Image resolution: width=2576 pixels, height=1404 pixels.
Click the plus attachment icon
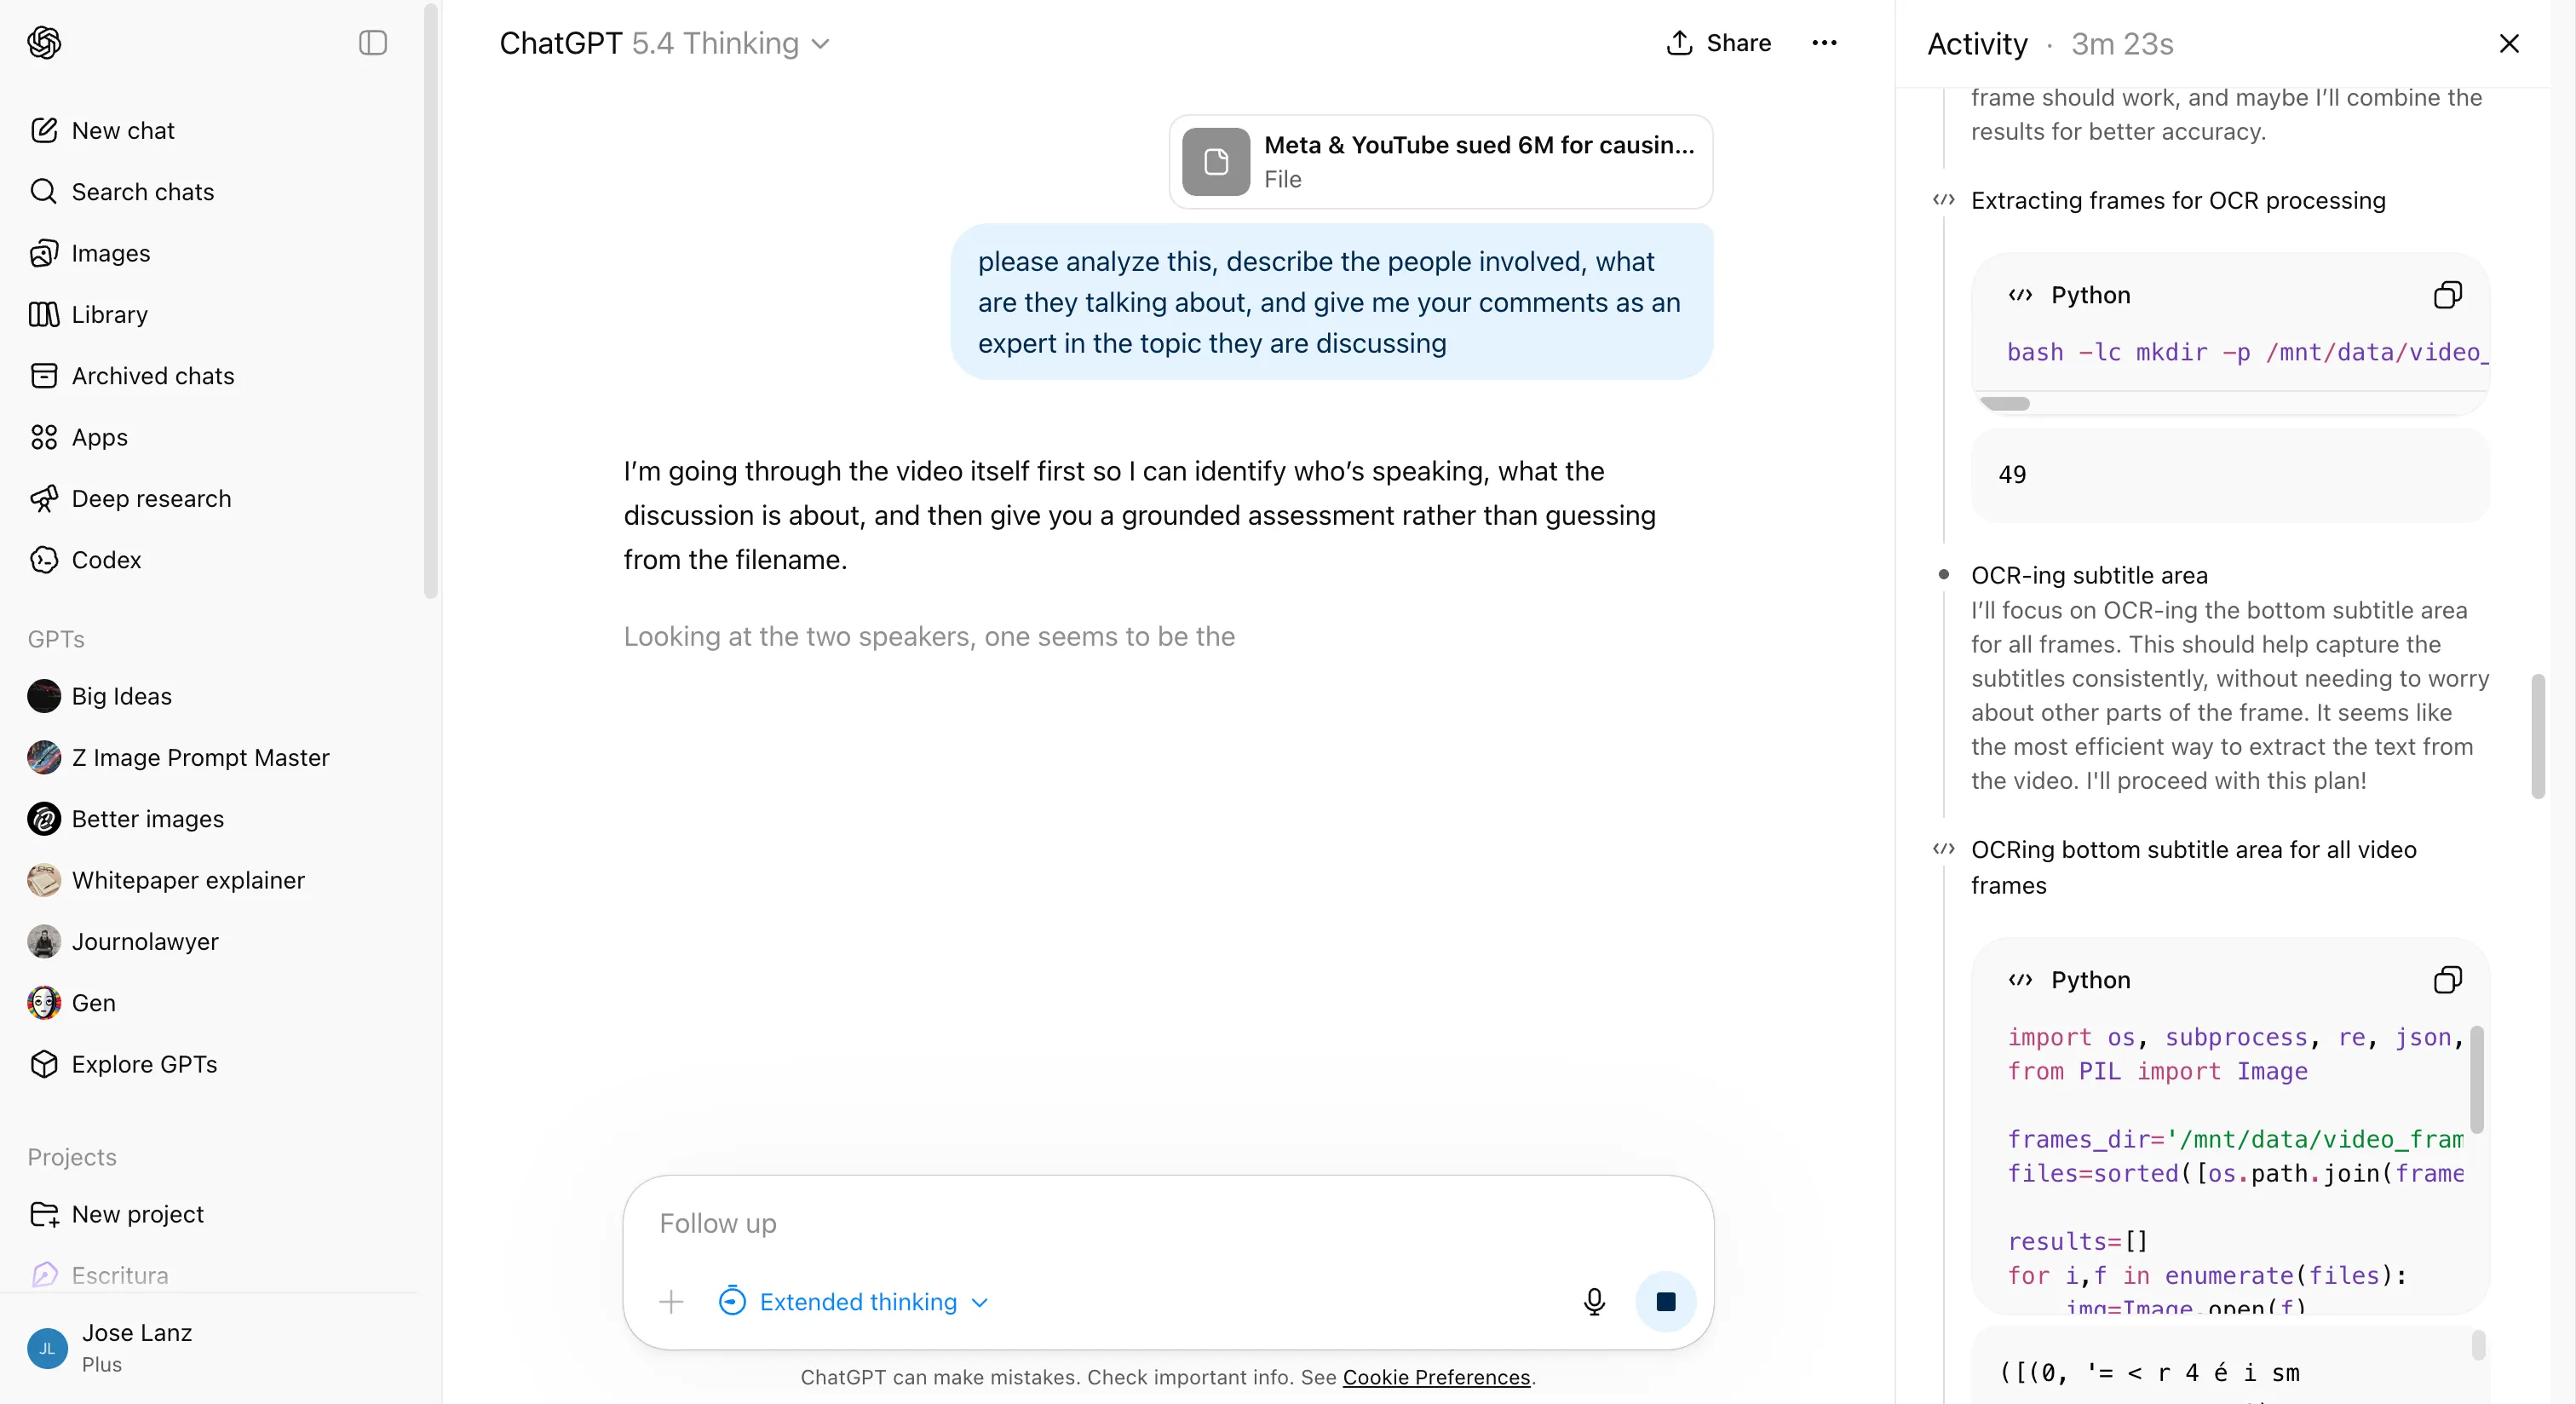[x=671, y=1301]
